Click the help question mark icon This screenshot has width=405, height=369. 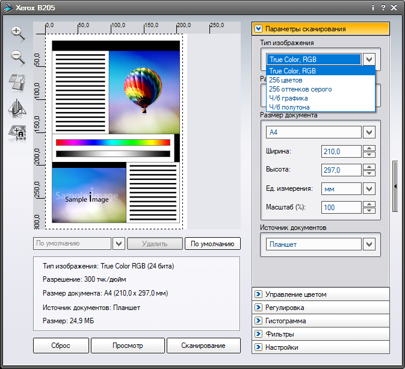pyautogui.click(x=383, y=8)
